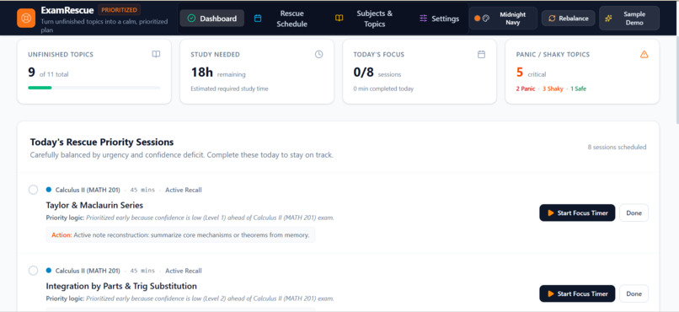The height and width of the screenshot is (312, 679).
Task: Click '9' of 11 total unfinished count
Action: coord(32,73)
